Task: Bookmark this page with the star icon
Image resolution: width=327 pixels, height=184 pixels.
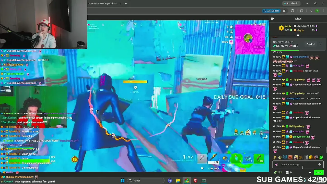Action: (x=284, y=11)
